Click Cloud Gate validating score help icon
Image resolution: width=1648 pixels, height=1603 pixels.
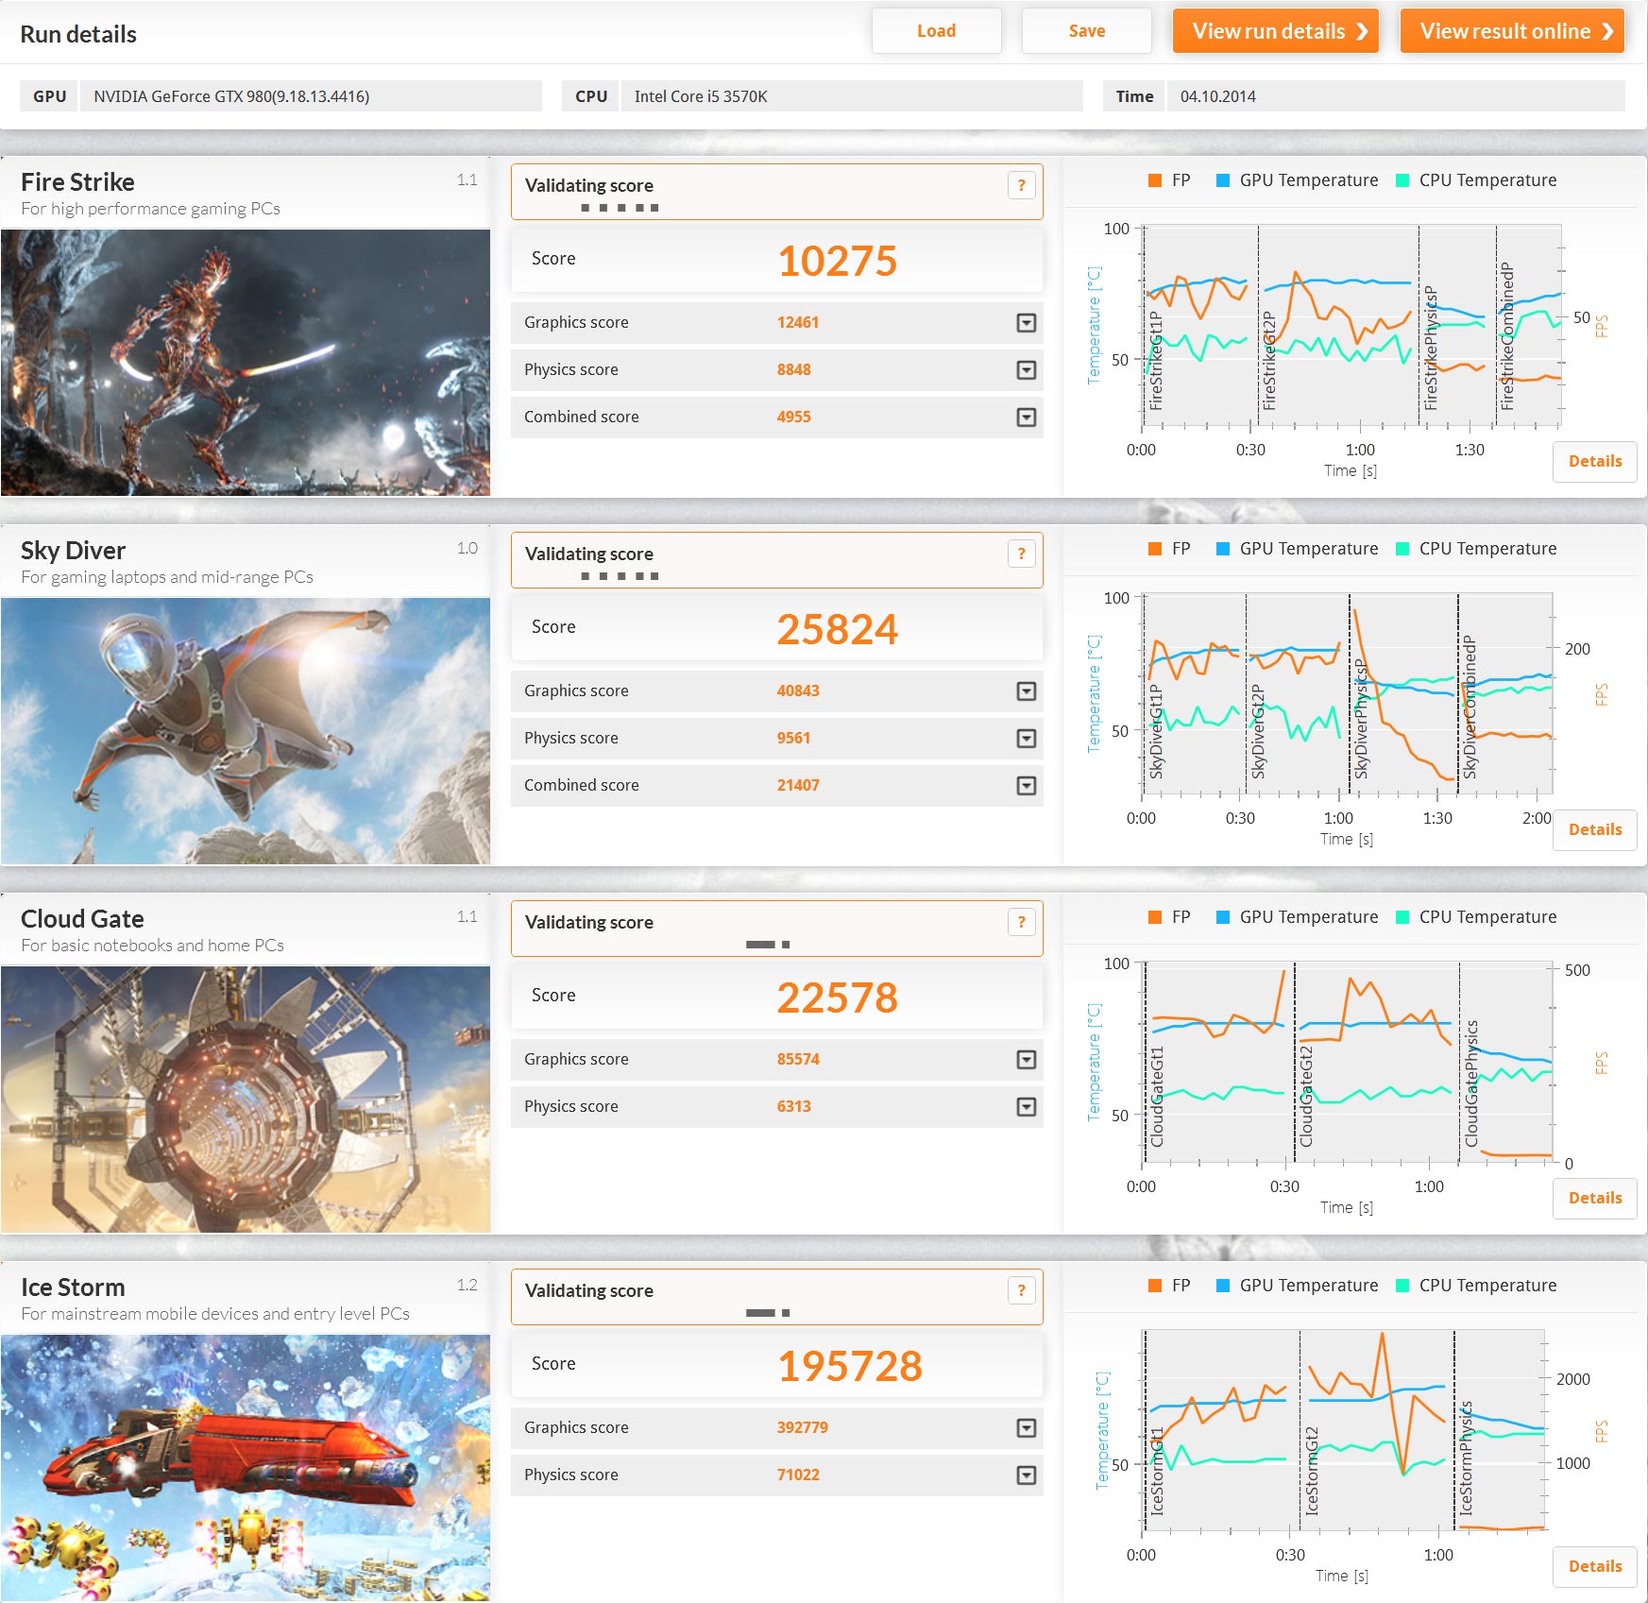pos(1021,923)
